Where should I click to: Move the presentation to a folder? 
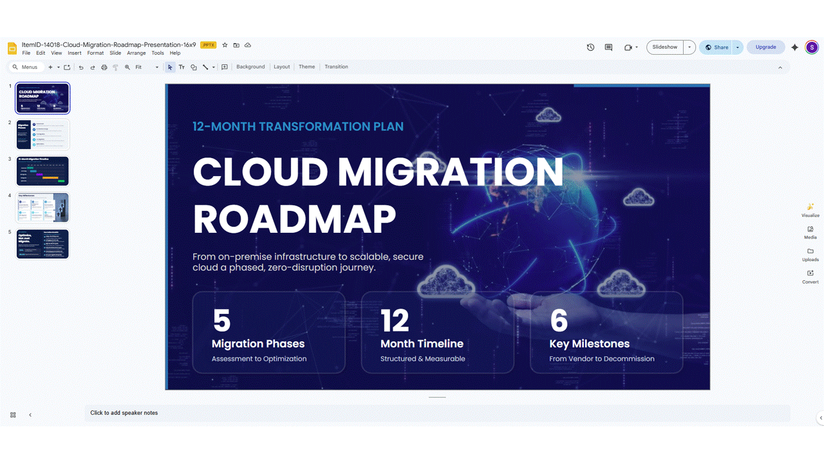236,45
